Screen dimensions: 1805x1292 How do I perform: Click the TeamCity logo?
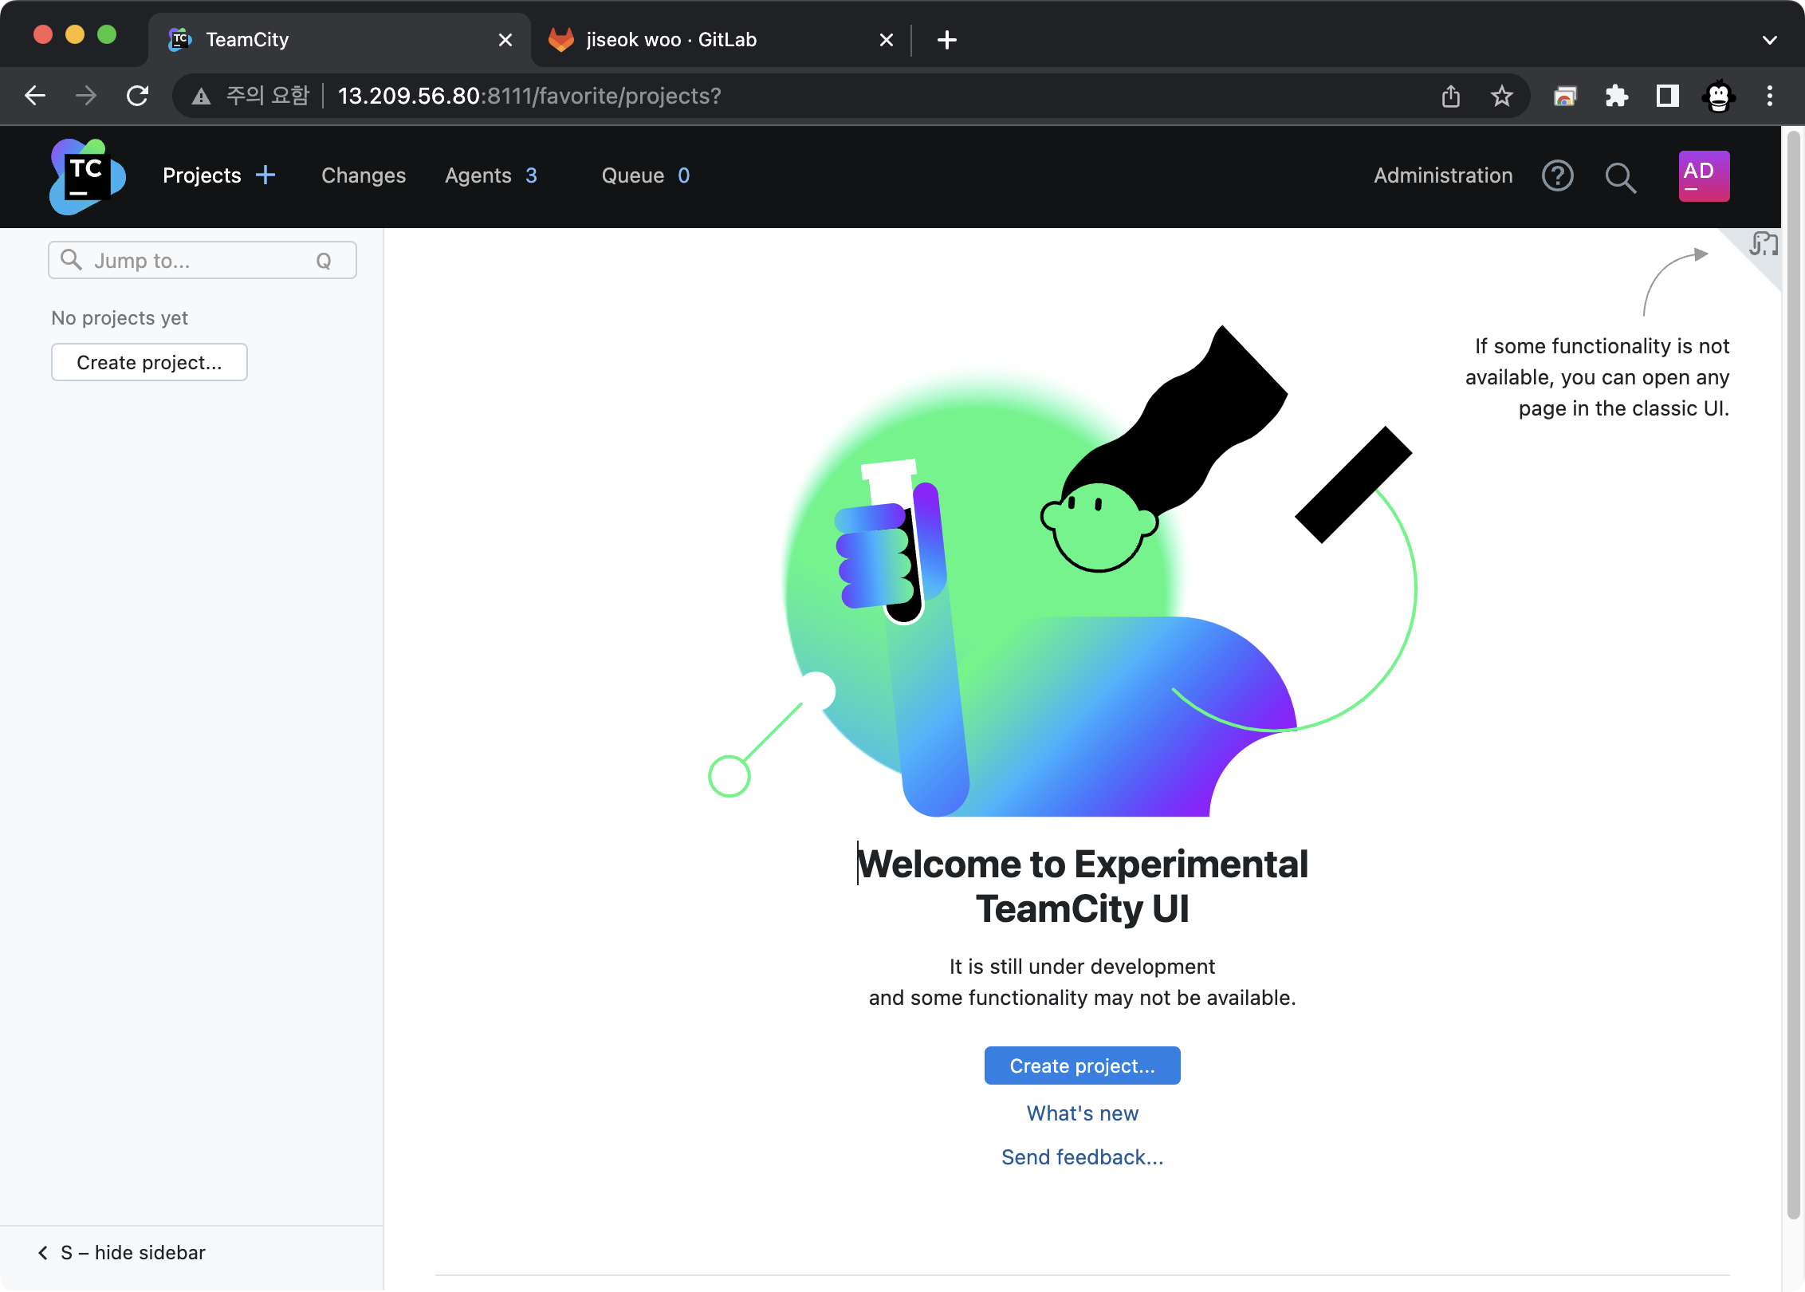coord(87,176)
